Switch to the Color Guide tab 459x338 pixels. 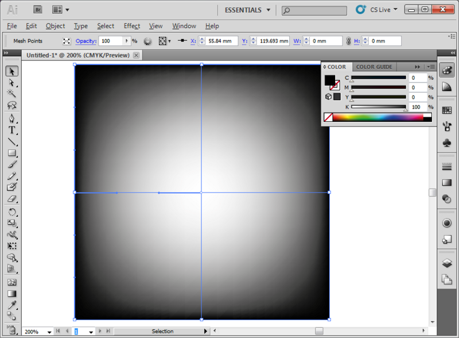[x=374, y=67]
